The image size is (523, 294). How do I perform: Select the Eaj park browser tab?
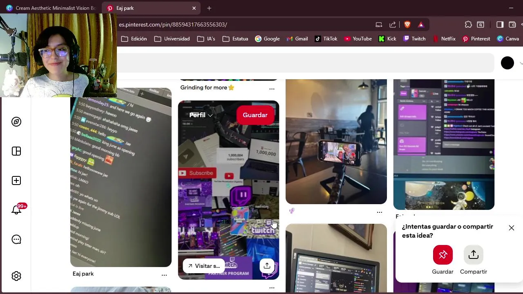(151, 8)
